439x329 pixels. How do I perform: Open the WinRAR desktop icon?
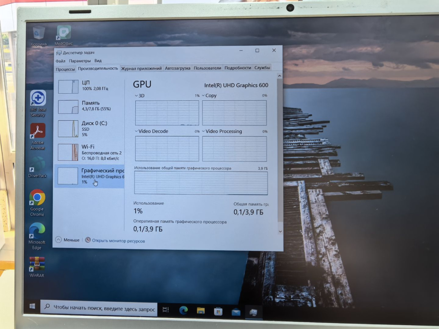click(x=37, y=267)
